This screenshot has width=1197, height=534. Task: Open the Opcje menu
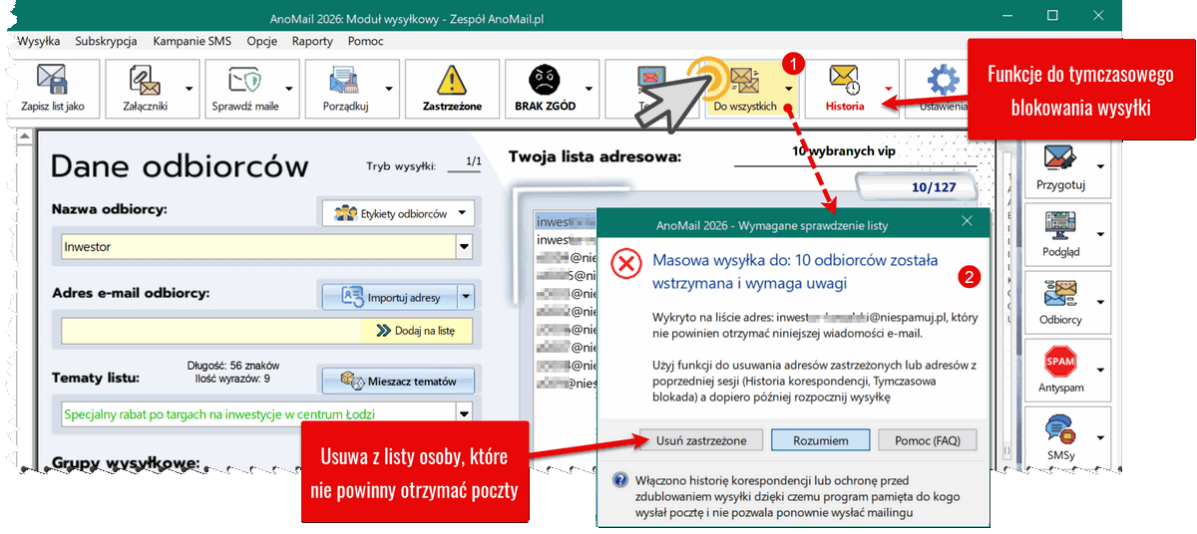click(262, 41)
